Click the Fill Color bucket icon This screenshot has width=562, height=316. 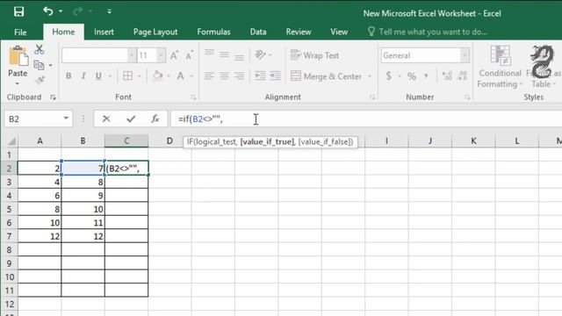point(157,75)
